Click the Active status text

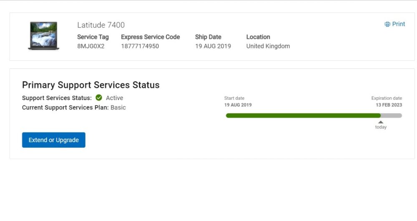coord(114,98)
